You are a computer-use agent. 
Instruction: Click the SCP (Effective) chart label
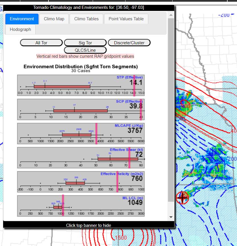(129, 101)
